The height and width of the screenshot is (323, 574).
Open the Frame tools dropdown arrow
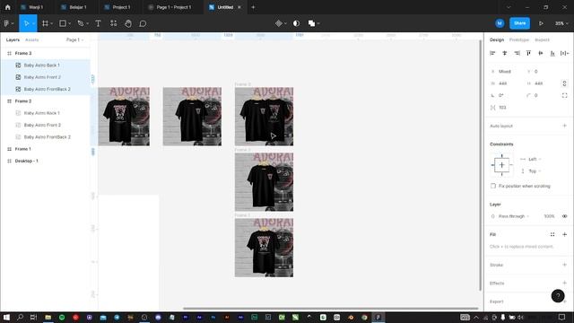pos(52,23)
